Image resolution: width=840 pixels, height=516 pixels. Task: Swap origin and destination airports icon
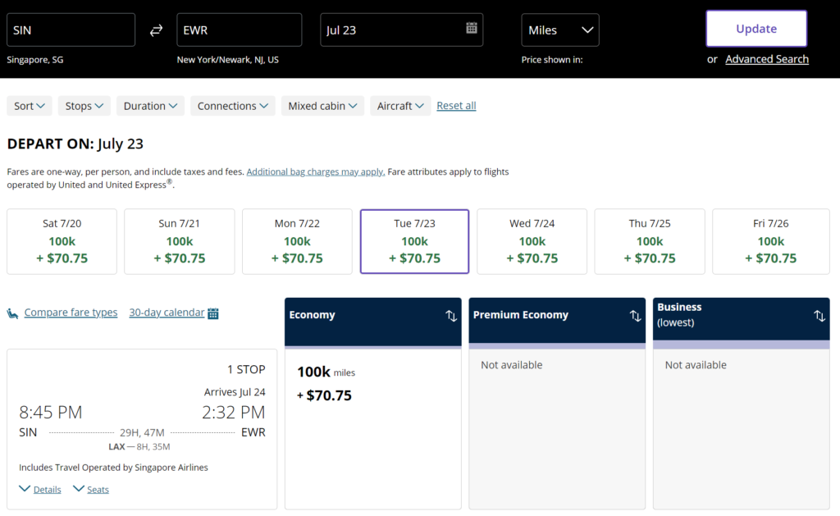[x=156, y=30]
